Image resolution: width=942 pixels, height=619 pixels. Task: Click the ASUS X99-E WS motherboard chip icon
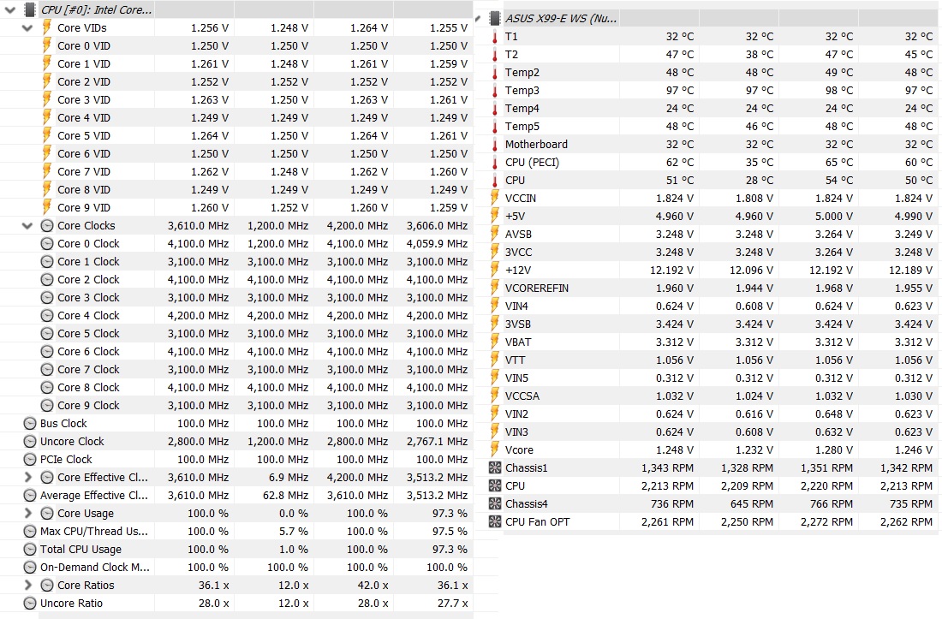494,19
